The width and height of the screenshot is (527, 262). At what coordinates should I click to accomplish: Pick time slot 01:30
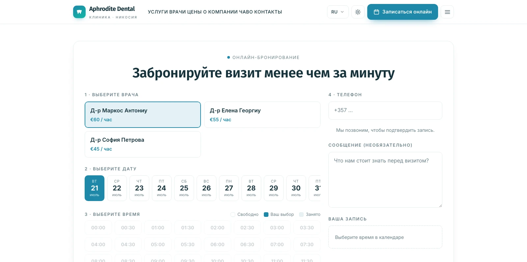pyautogui.click(x=188, y=228)
